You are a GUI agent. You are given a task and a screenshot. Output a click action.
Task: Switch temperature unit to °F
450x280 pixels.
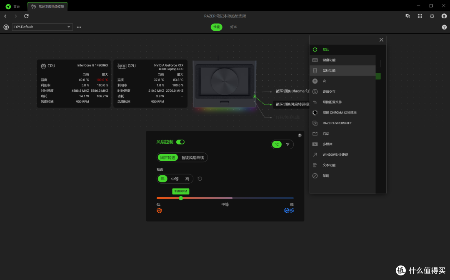(x=287, y=145)
